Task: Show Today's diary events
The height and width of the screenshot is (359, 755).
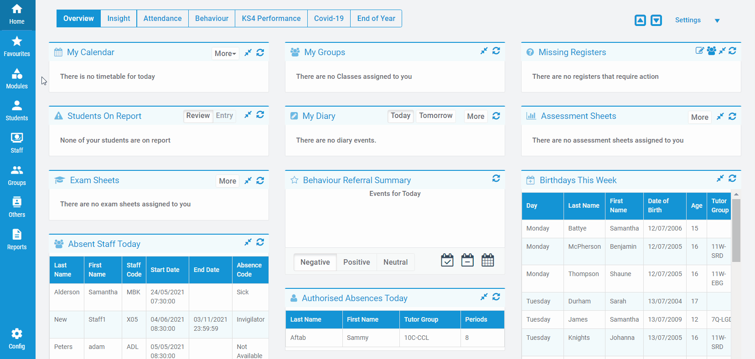Action: pos(401,116)
